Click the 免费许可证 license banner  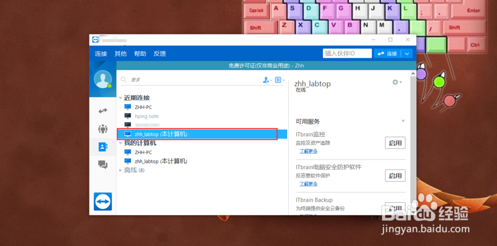click(x=266, y=66)
